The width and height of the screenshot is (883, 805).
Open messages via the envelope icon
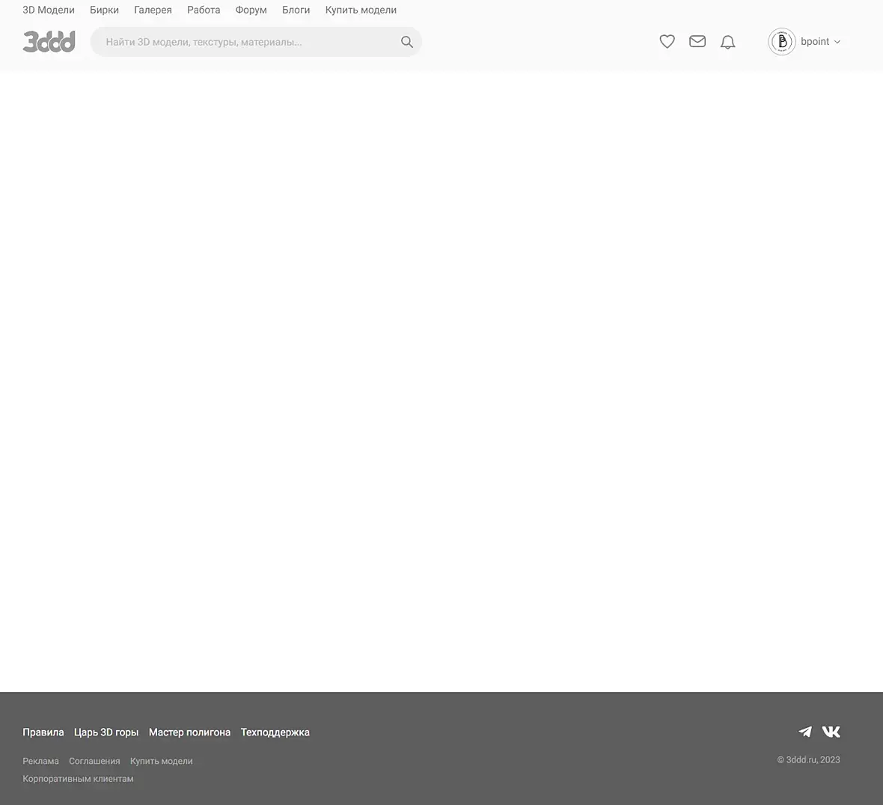click(697, 41)
